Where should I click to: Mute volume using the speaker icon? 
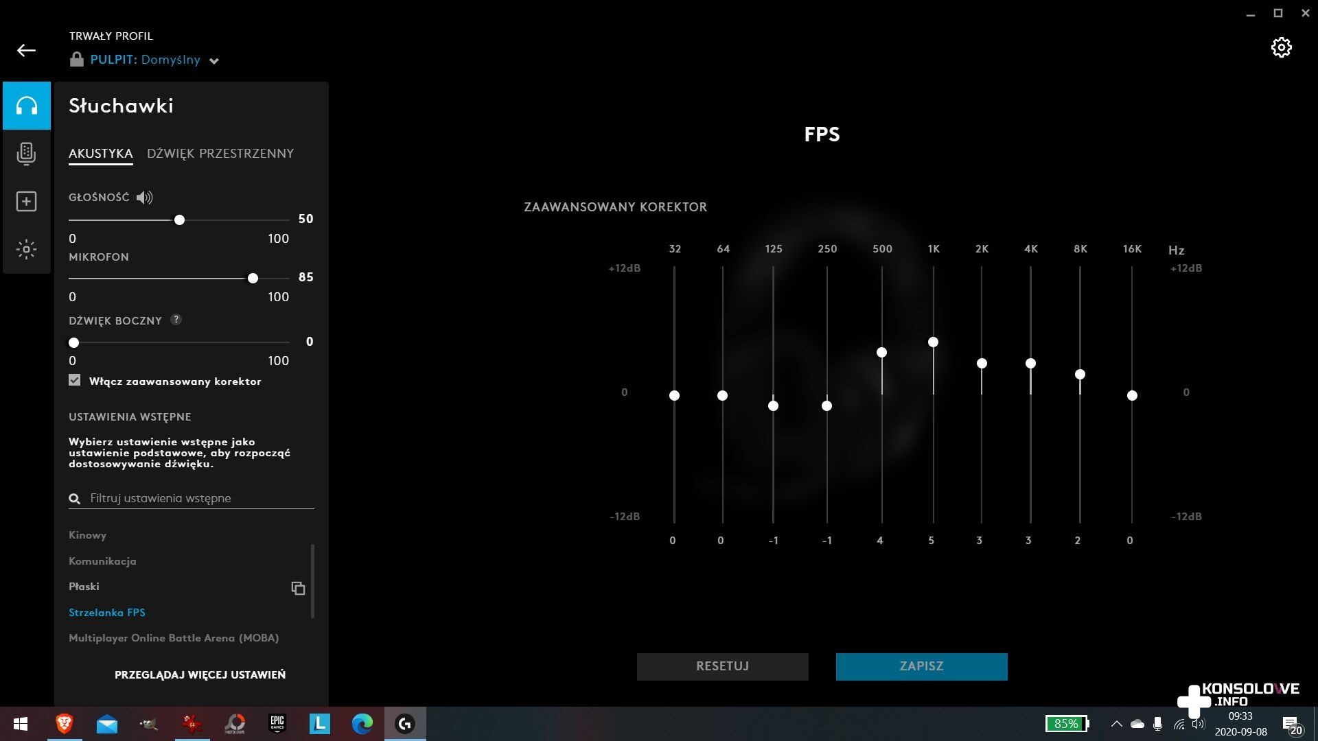(144, 198)
